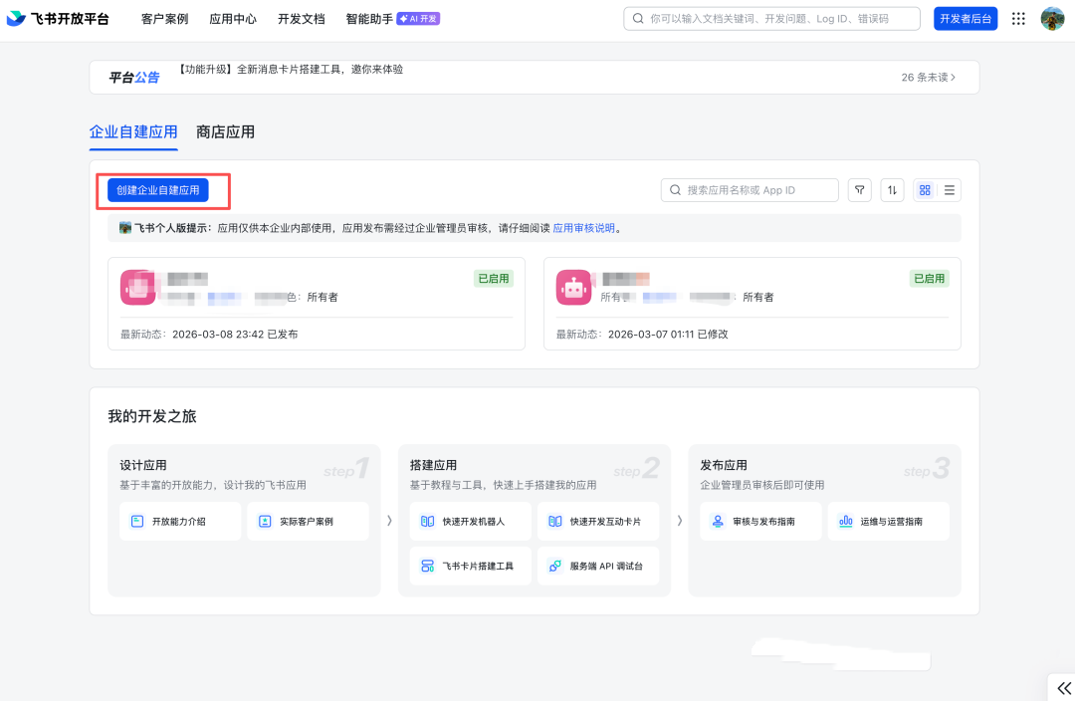This screenshot has width=1075, height=701.
Task: Open the first pink robot app card
Action: point(316,304)
